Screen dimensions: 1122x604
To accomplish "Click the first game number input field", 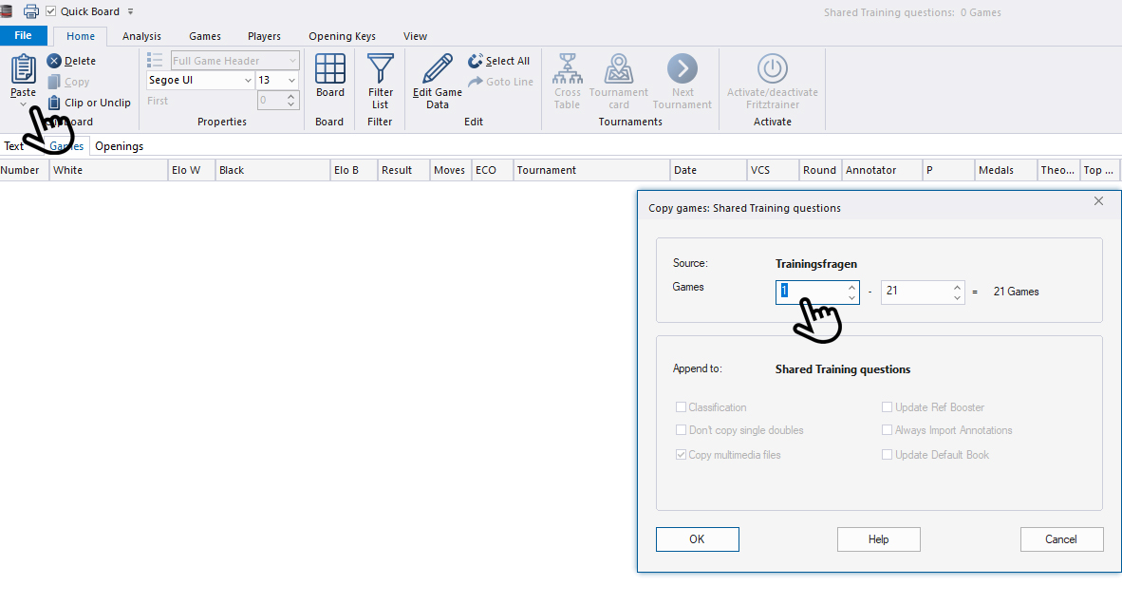I will (810, 292).
